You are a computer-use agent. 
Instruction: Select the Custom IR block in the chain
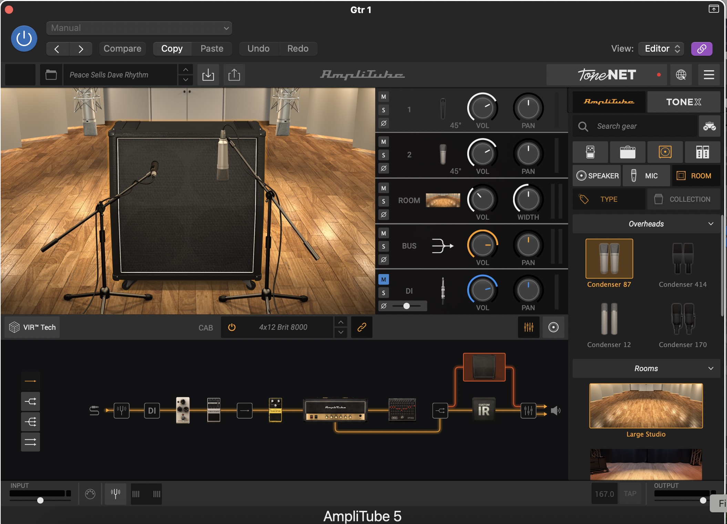pos(484,409)
